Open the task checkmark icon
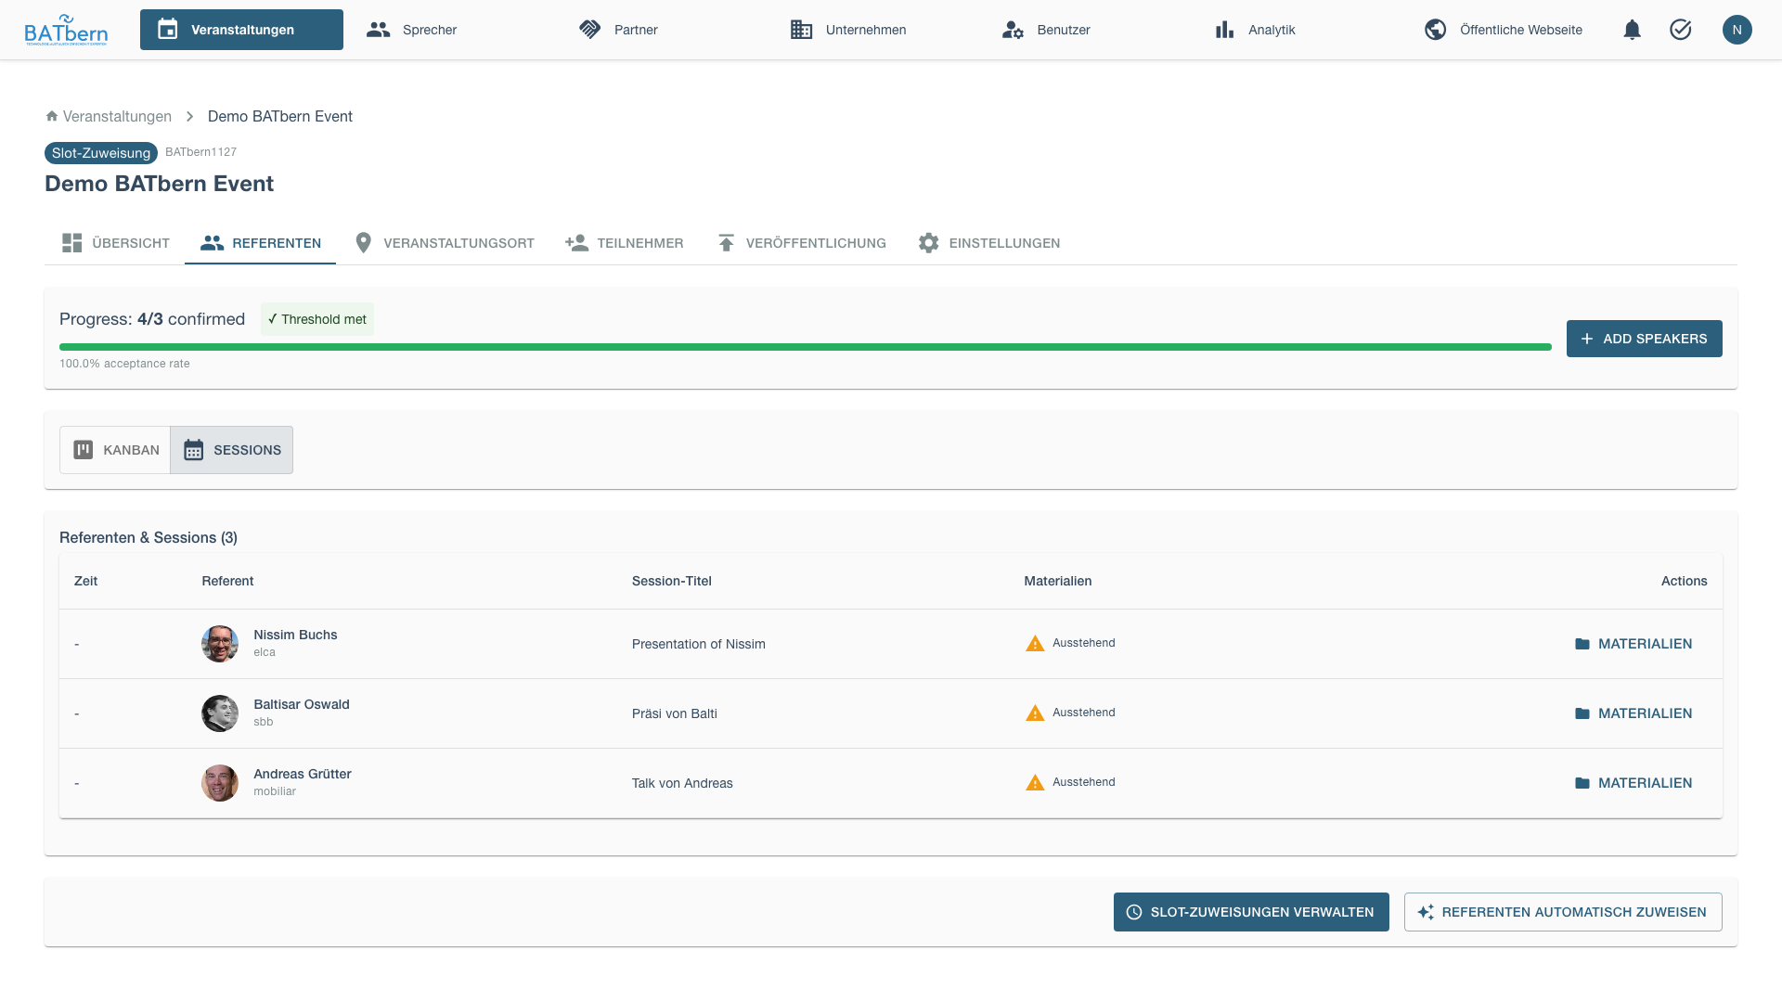The height and width of the screenshot is (1002, 1782). point(1680,30)
